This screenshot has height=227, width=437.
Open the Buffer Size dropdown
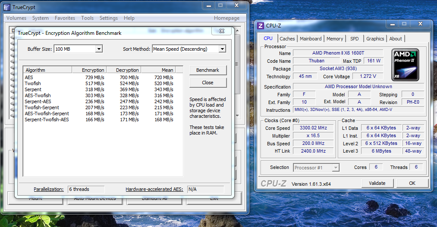99,49
